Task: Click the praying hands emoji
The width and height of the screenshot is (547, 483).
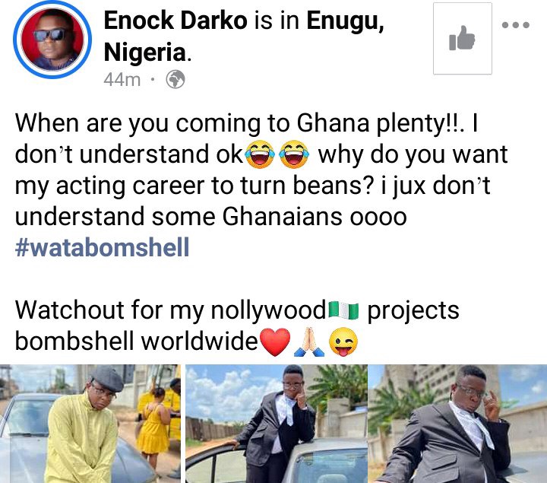Action: pyautogui.click(x=309, y=342)
